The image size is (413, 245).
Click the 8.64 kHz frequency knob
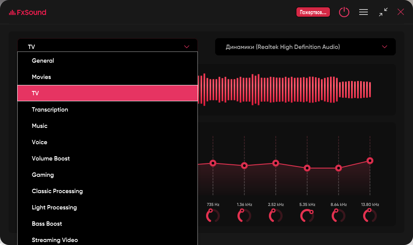click(x=339, y=215)
